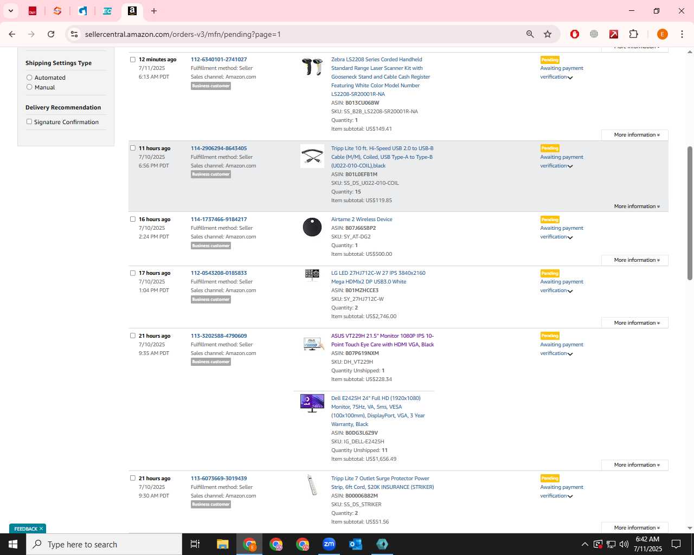Open order 113-6073669-3019439 link
694x555 pixels.
(x=219, y=479)
